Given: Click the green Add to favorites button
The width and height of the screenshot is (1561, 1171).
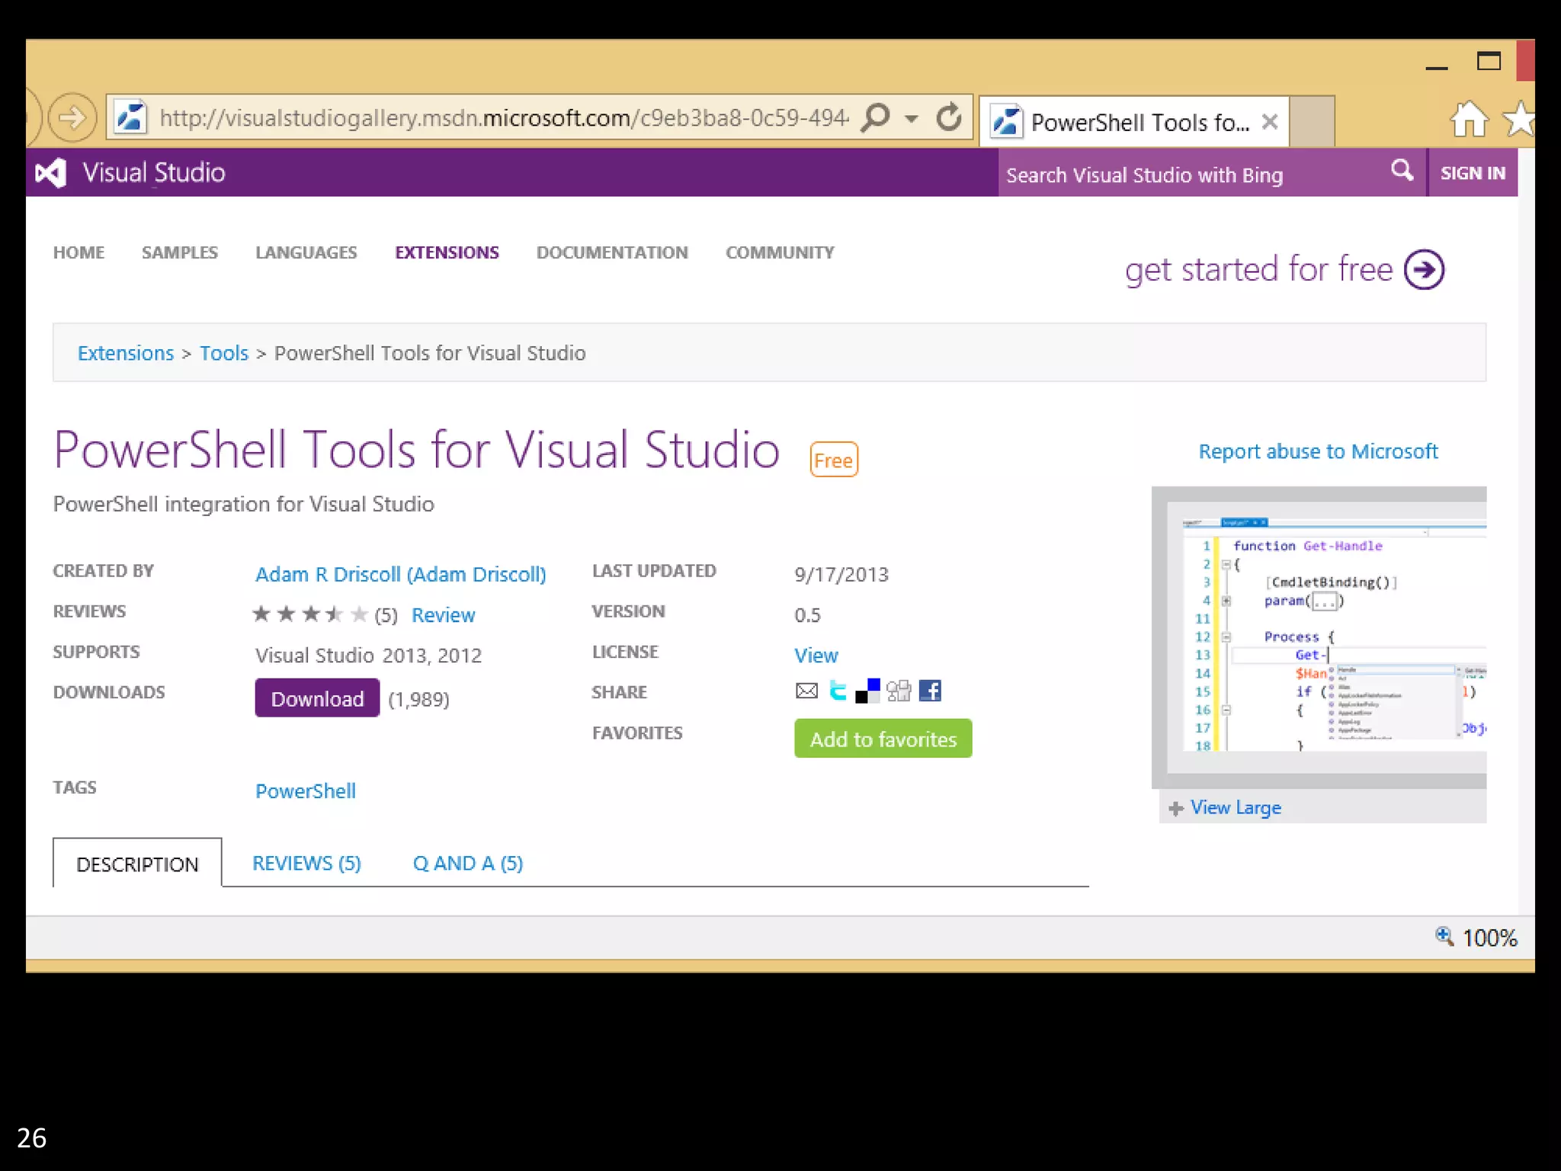Looking at the screenshot, I should point(883,739).
